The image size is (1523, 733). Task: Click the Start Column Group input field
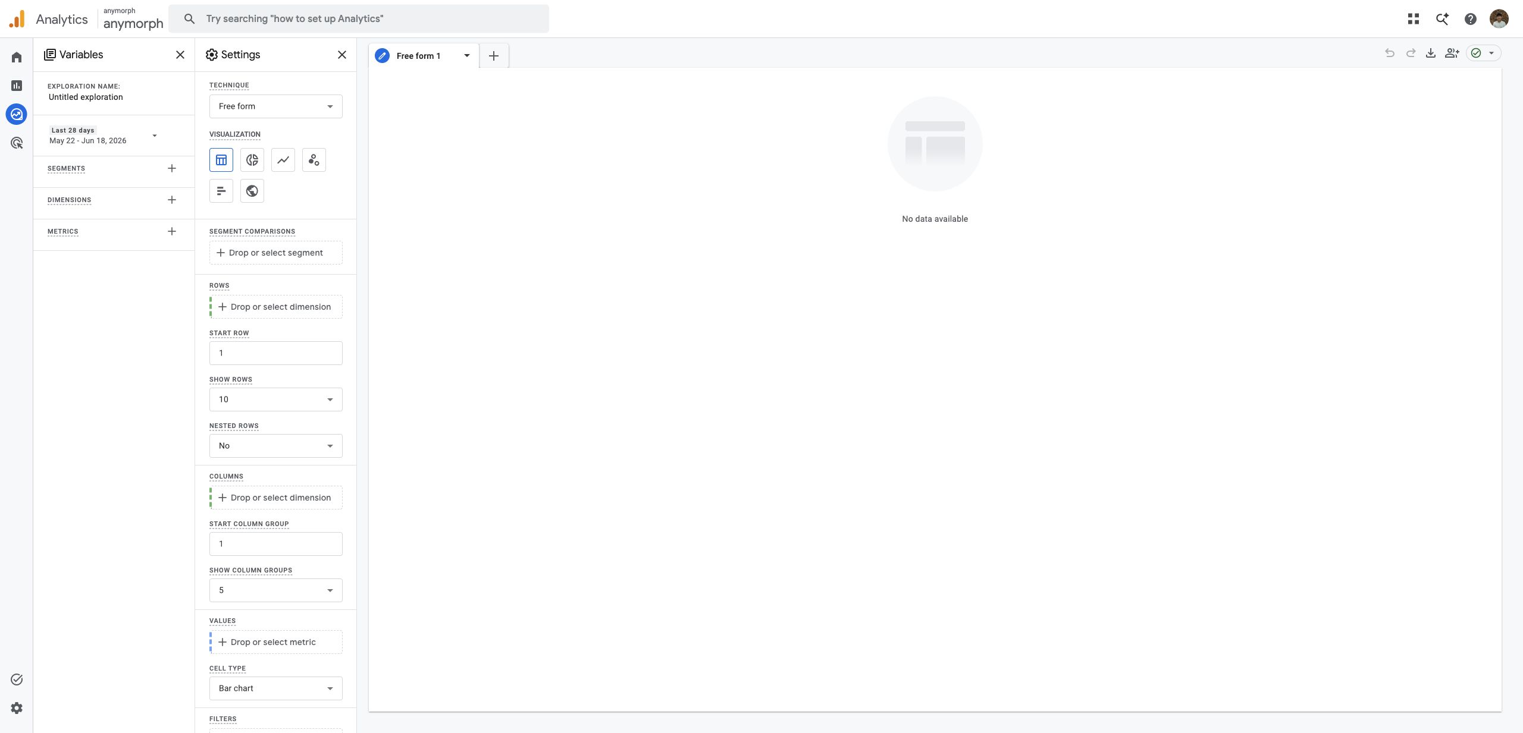(276, 544)
